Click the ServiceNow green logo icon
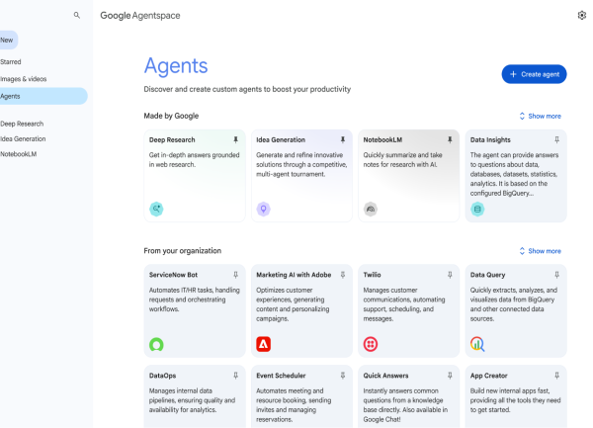 [x=156, y=344]
